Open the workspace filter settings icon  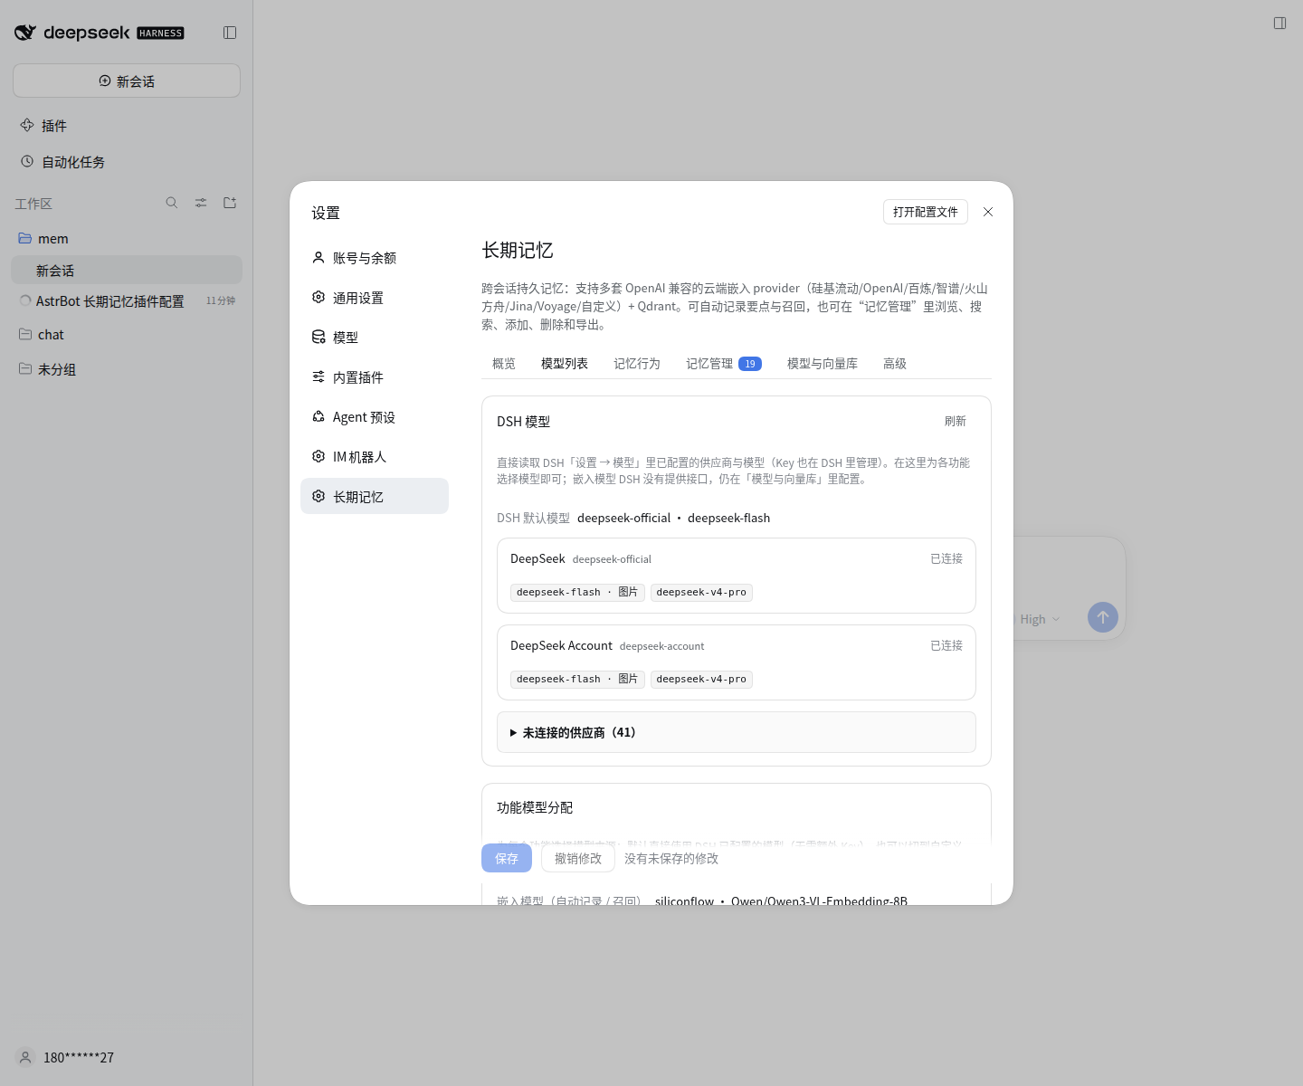(201, 203)
